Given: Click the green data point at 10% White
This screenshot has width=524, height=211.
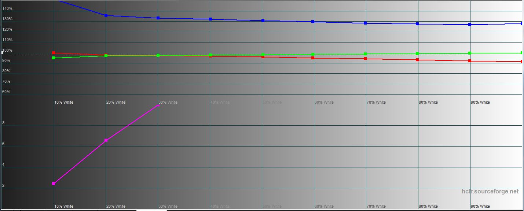Looking at the screenshot, I should tap(54, 58).
